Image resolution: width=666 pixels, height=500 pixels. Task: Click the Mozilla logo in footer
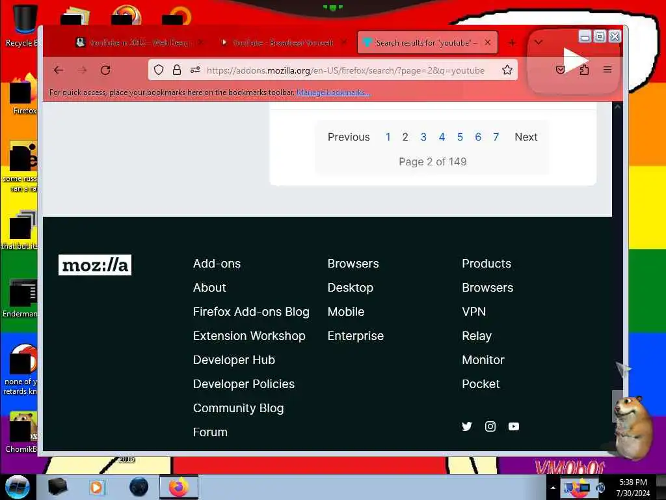(x=95, y=265)
